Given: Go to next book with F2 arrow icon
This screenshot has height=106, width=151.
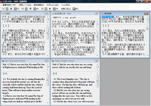Looking at the screenshot, I should [15, 9].
